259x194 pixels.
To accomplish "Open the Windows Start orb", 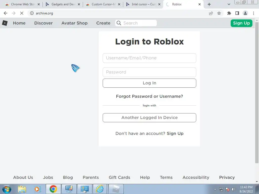I will [7, 189].
